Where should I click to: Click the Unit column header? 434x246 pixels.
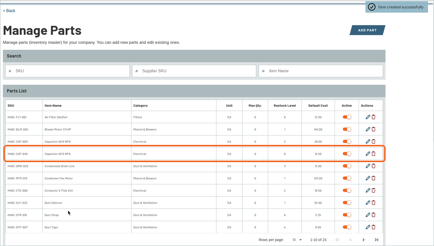[229, 106]
